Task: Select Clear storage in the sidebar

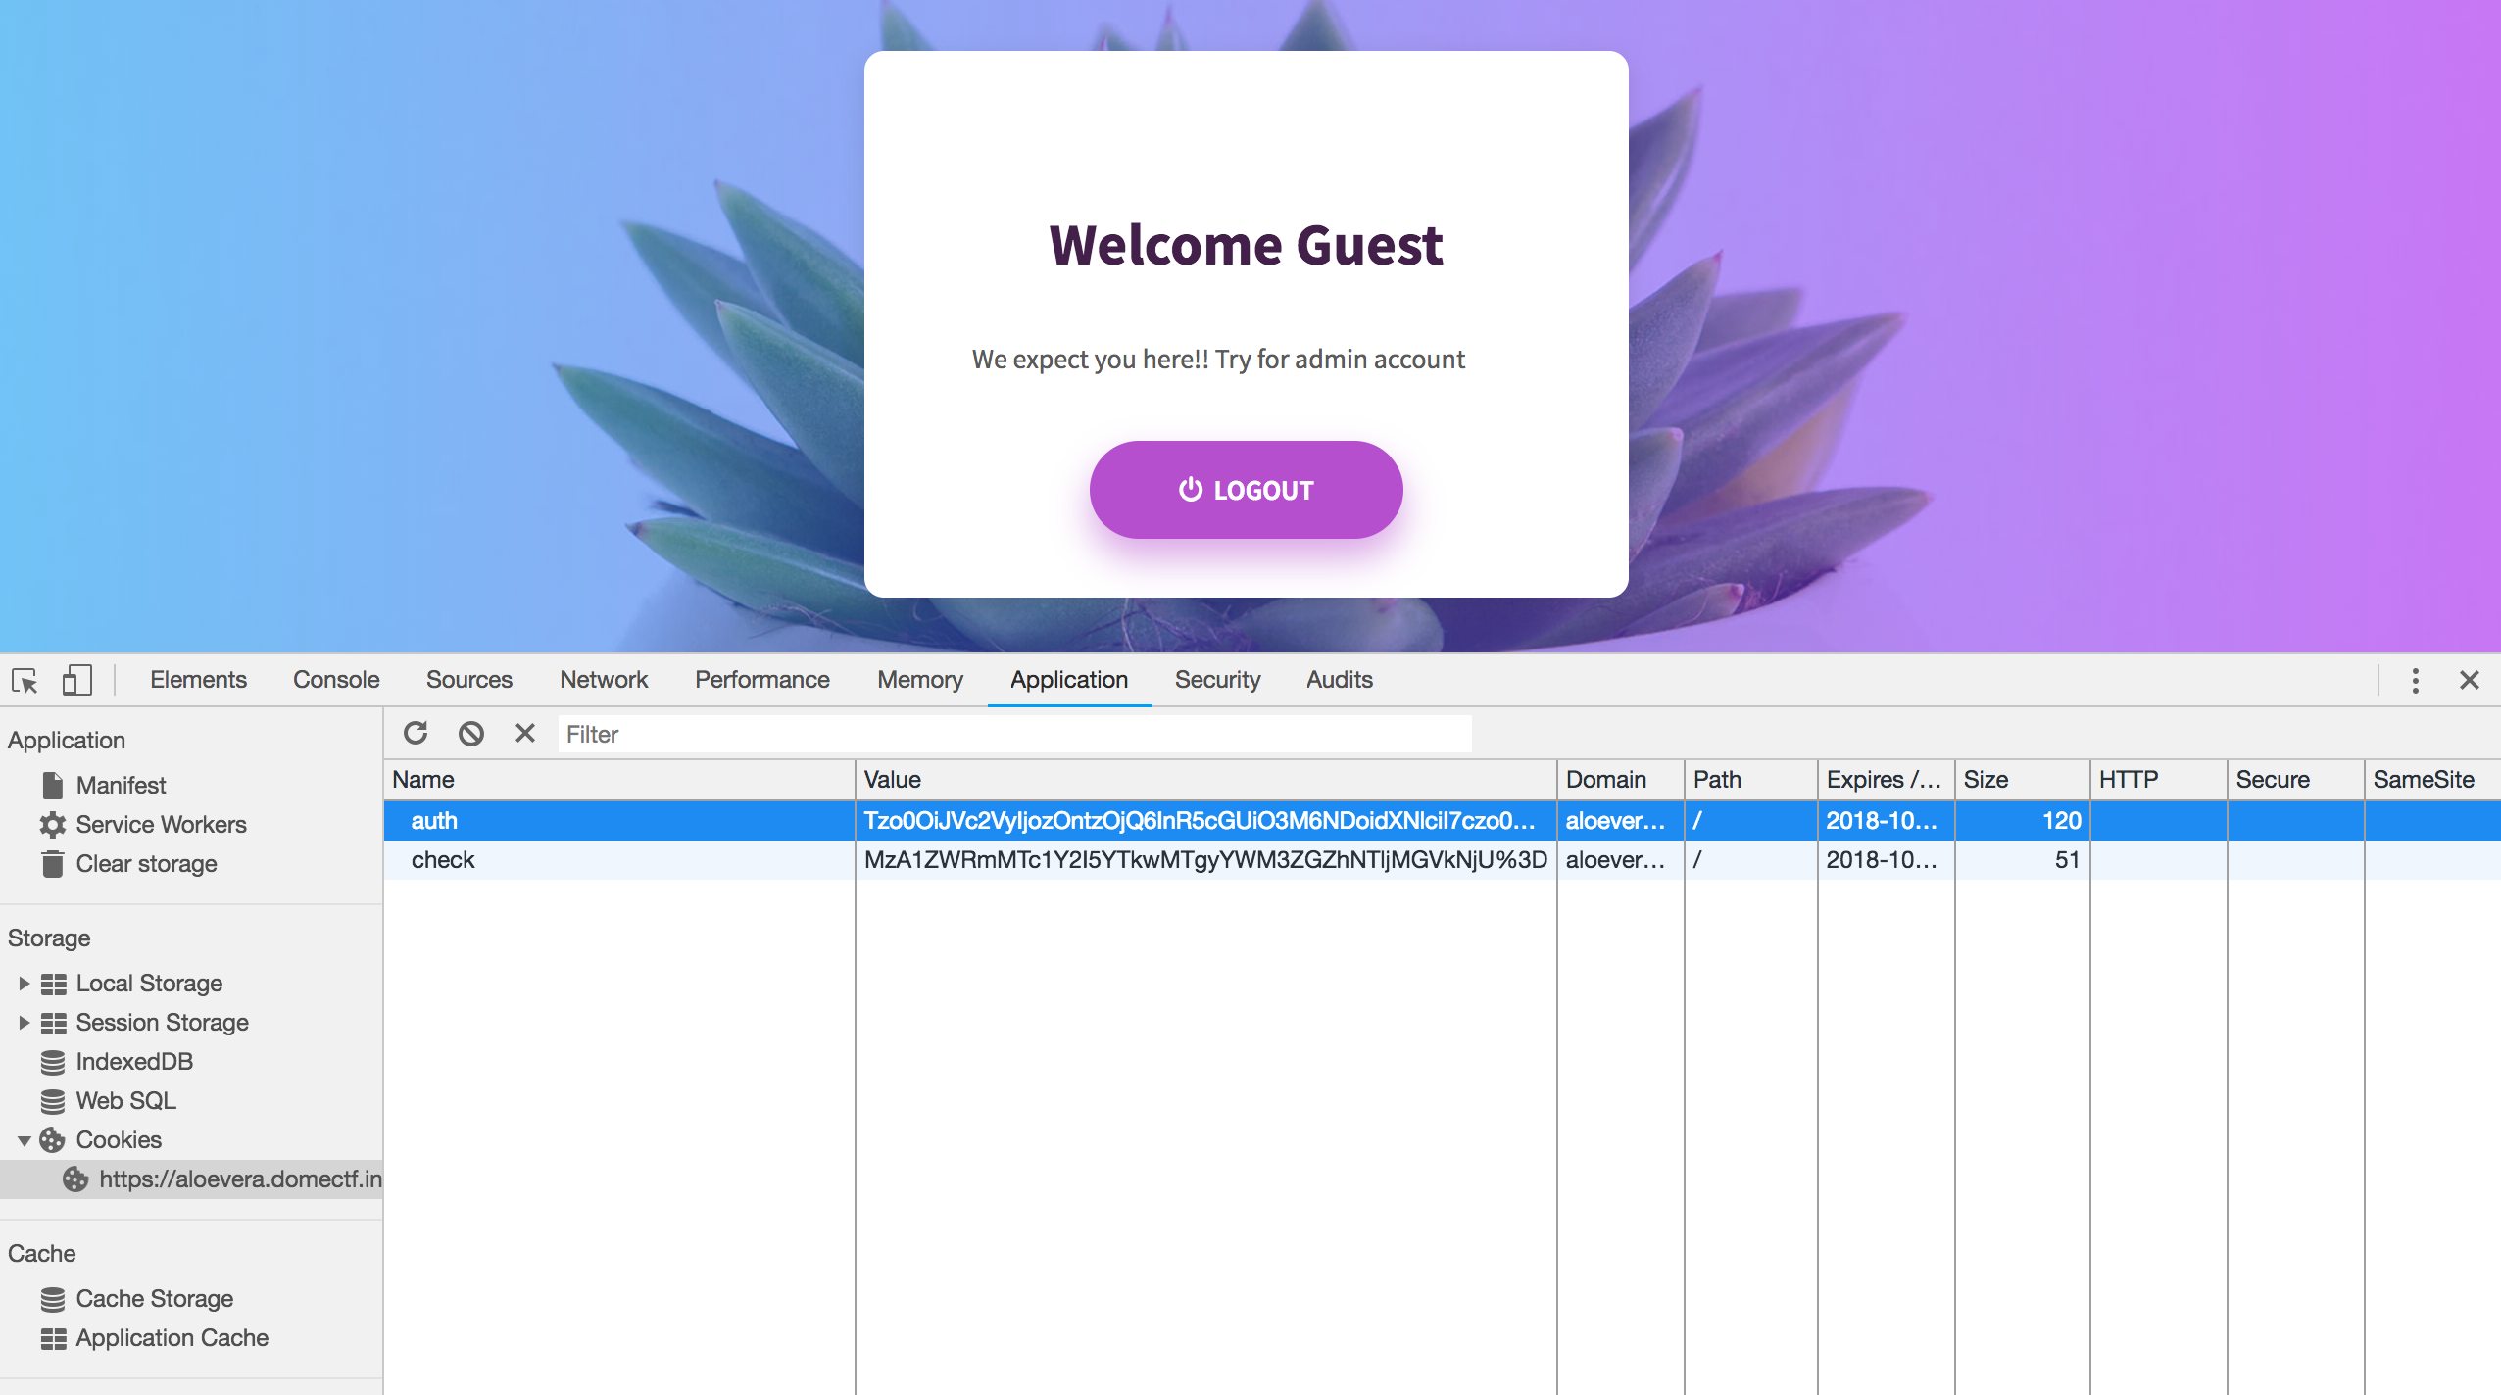Action: click(x=146, y=864)
